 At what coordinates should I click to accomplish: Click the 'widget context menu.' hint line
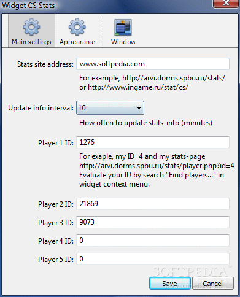pyautogui.click(x=115, y=184)
